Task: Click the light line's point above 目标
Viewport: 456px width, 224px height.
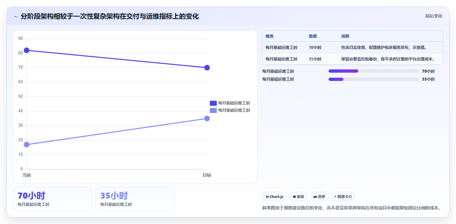Action: [207, 118]
